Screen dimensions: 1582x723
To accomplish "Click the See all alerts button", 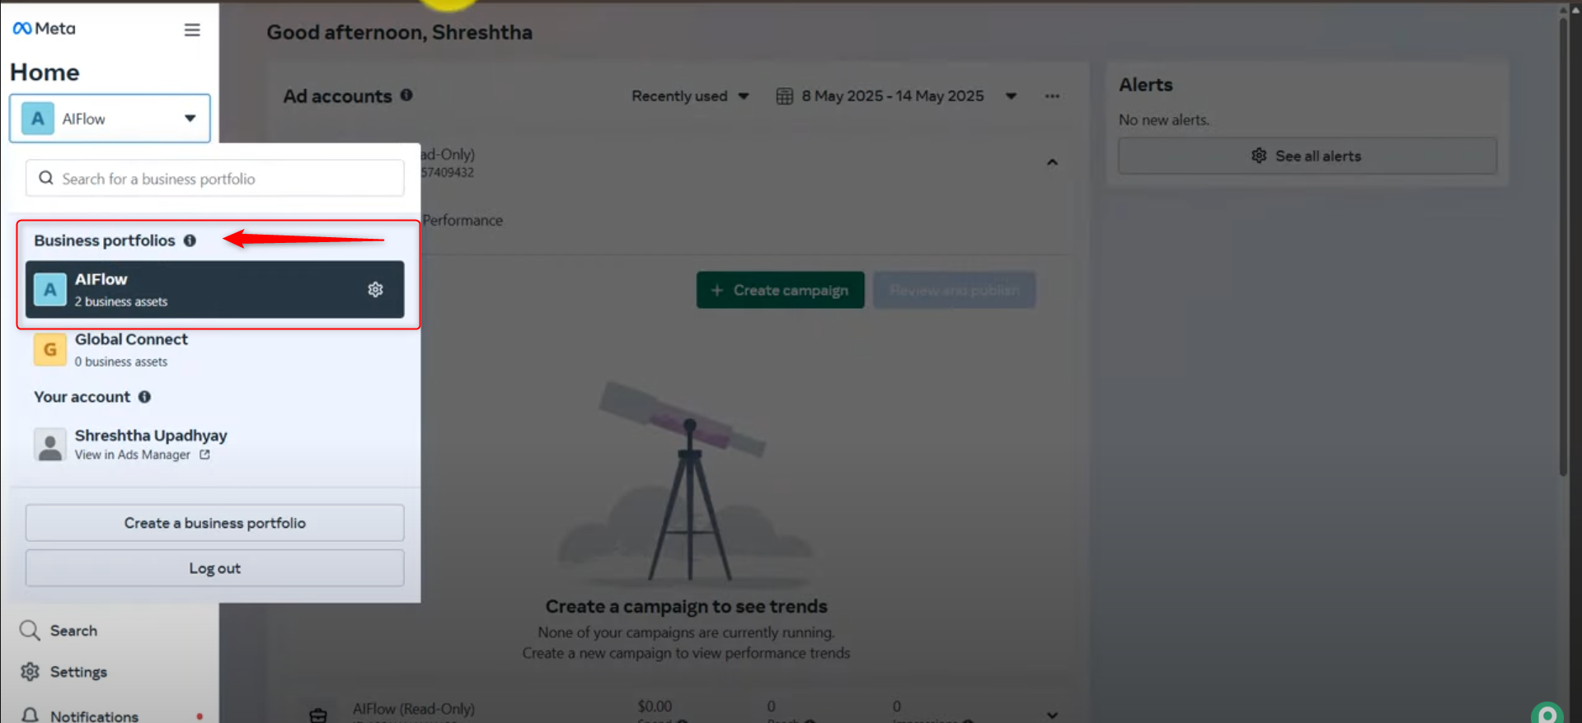I will pyautogui.click(x=1307, y=156).
